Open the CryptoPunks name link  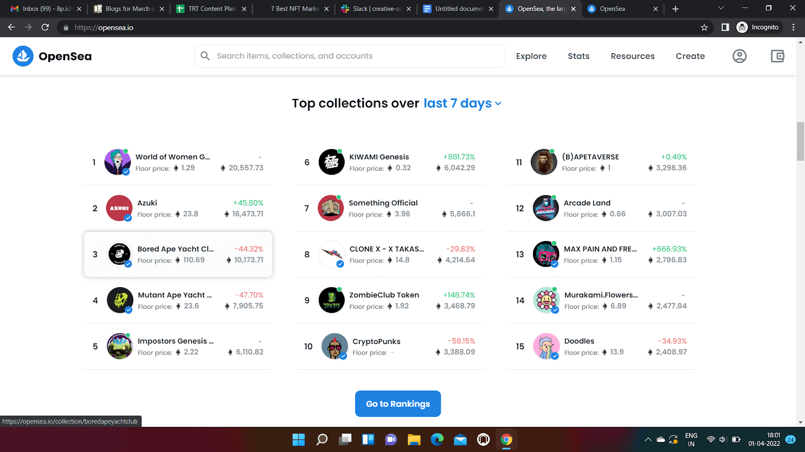pos(376,342)
